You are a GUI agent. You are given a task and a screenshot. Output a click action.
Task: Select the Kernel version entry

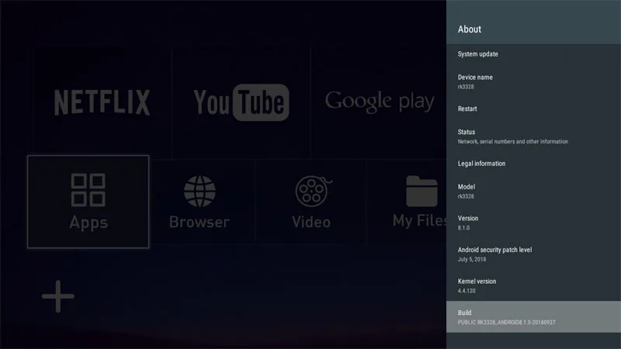pos(533,285)
